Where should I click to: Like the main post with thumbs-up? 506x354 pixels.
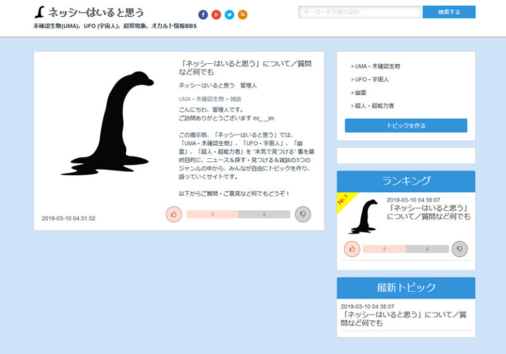(x=174, y=214)
